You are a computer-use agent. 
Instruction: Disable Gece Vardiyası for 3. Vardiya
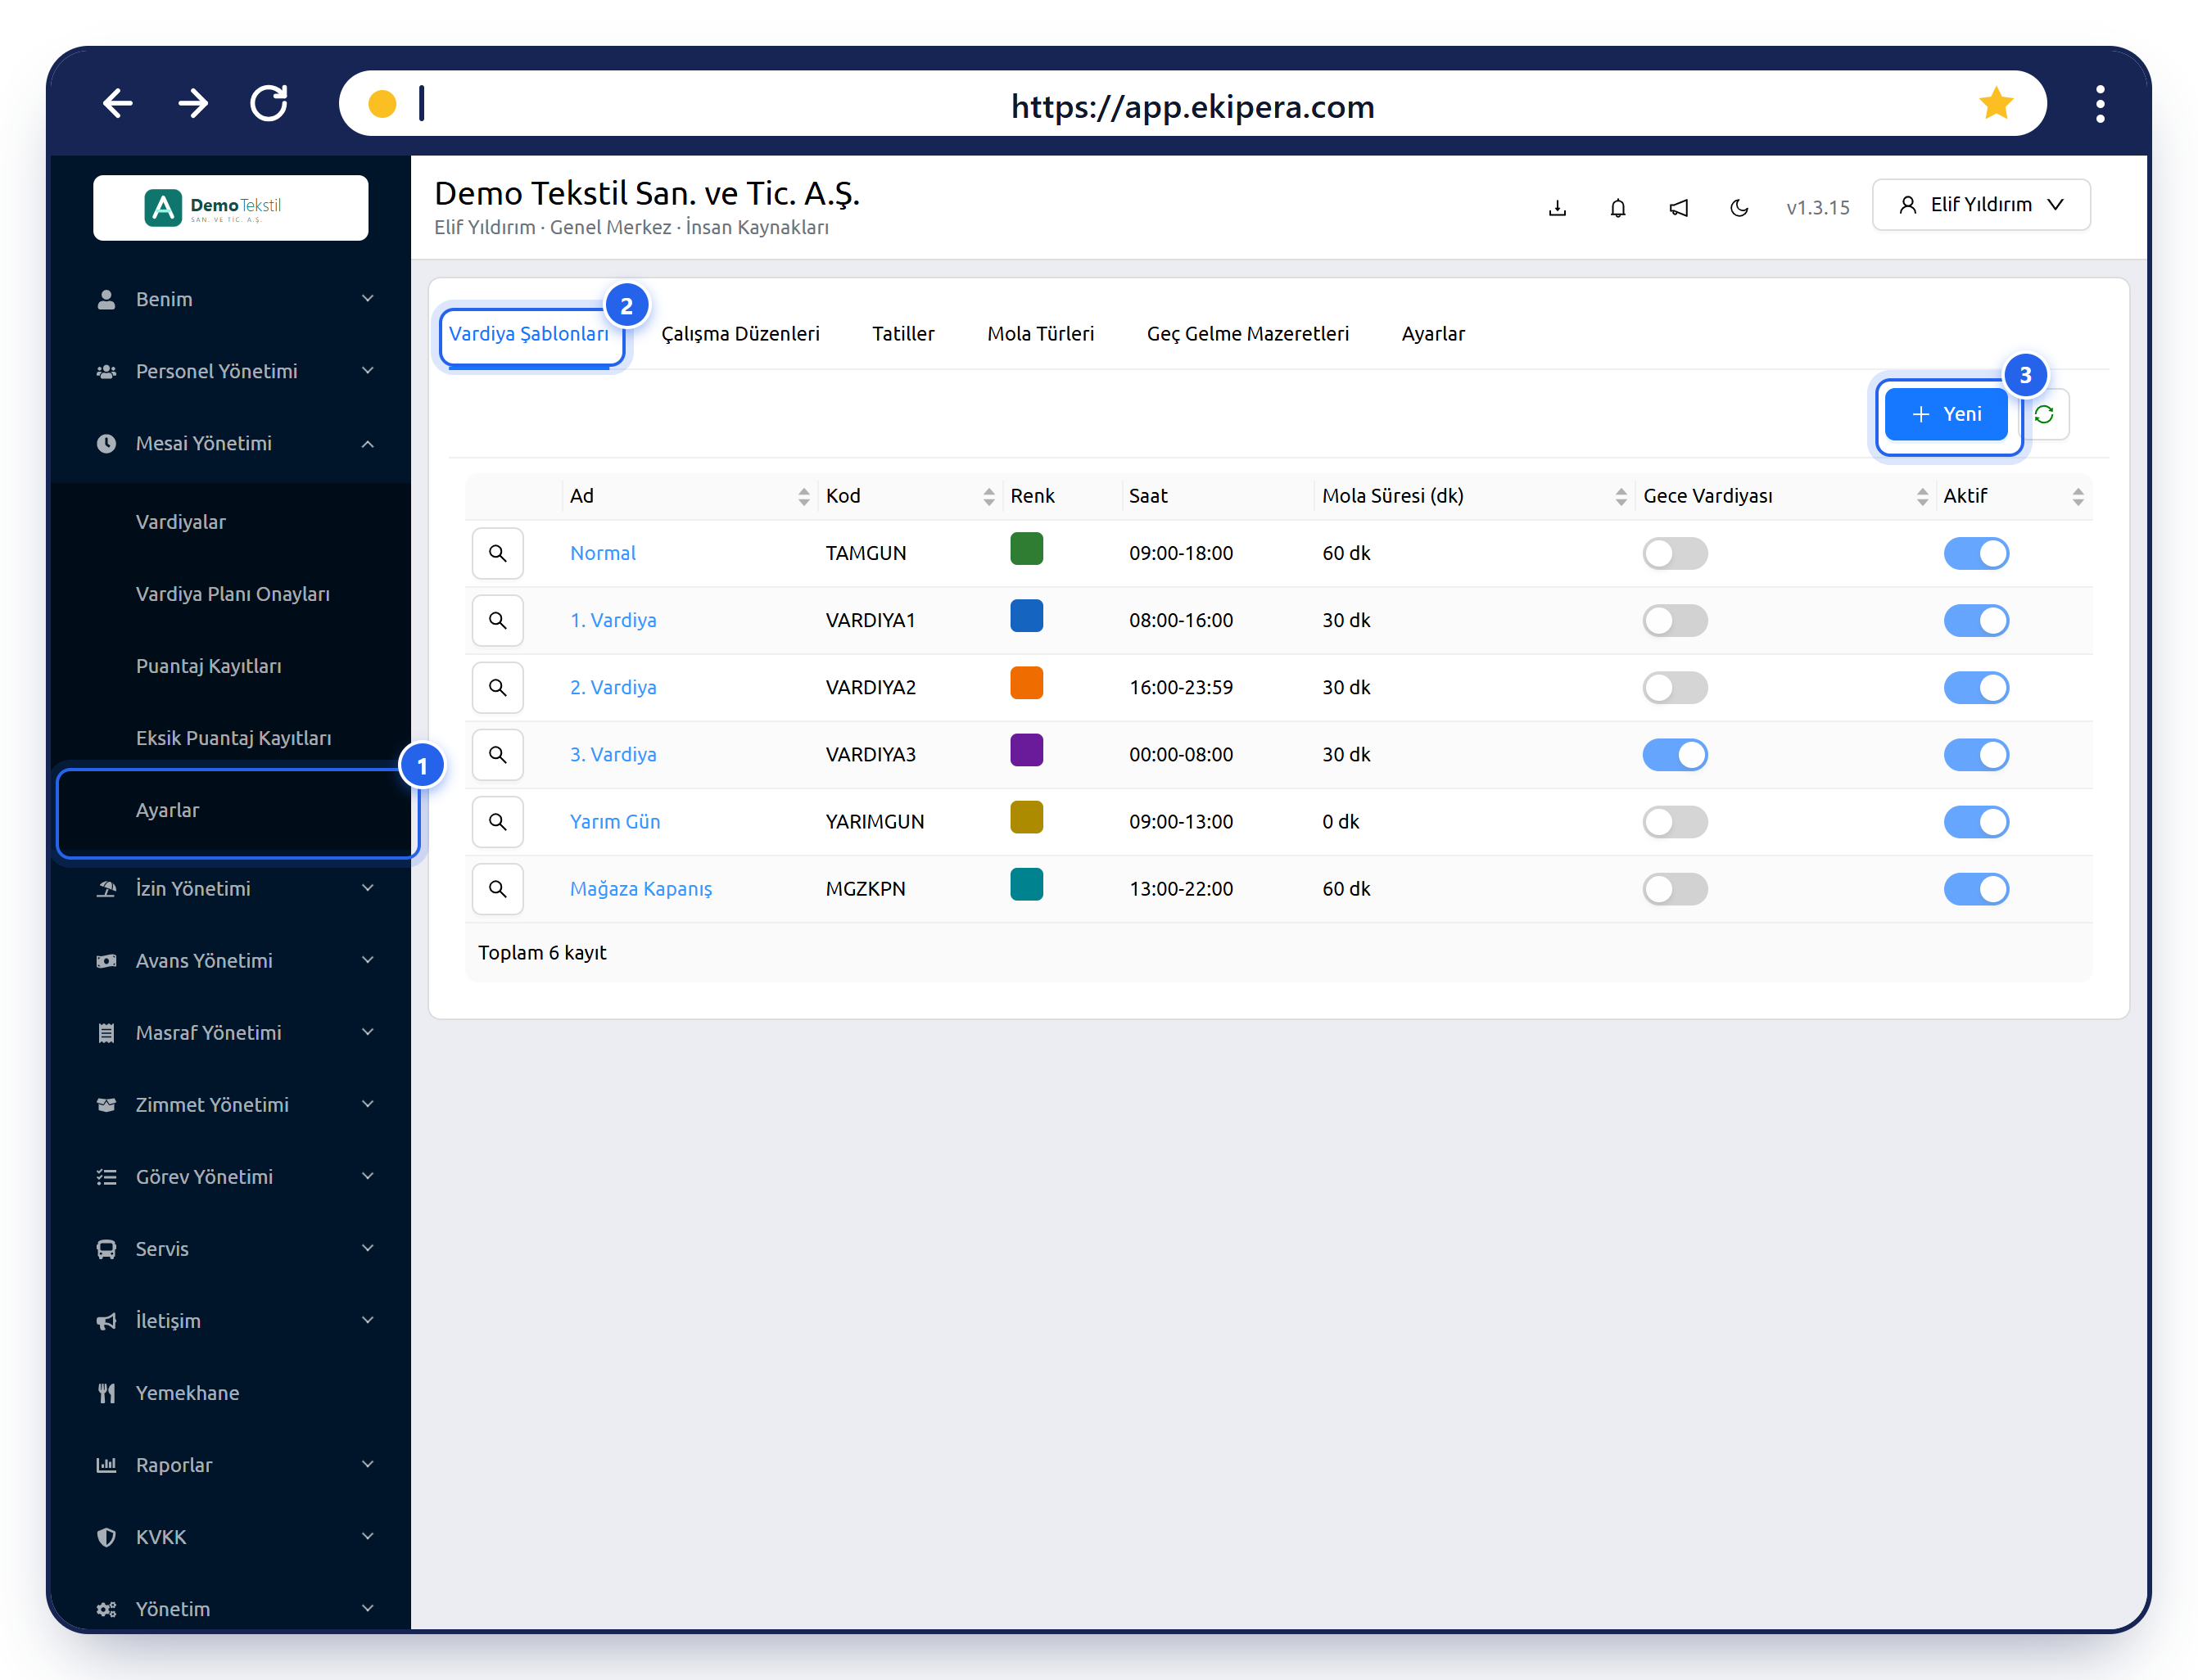pyautogui.click(x=1675, y=754)
